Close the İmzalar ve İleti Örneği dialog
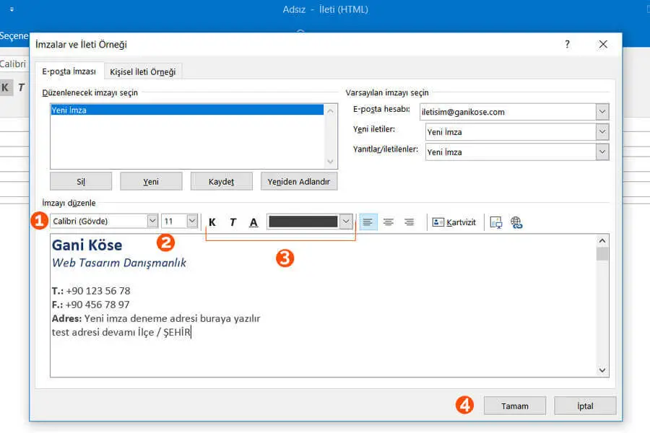 (603, 44)
